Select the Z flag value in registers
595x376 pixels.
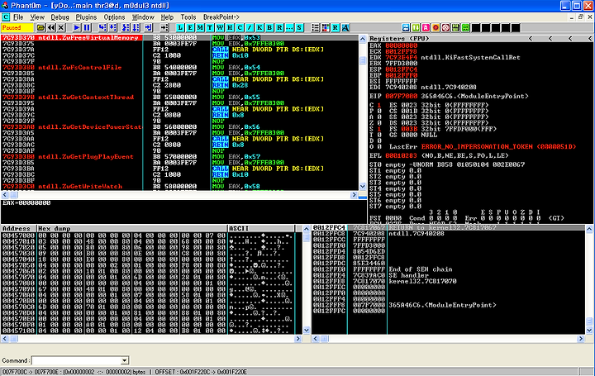[x=378, y=123]
